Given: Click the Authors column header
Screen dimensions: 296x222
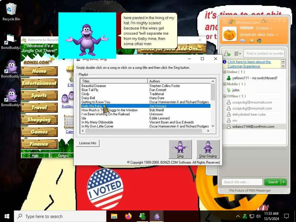Looking at the screenshot, I should (x=179, y=81).
